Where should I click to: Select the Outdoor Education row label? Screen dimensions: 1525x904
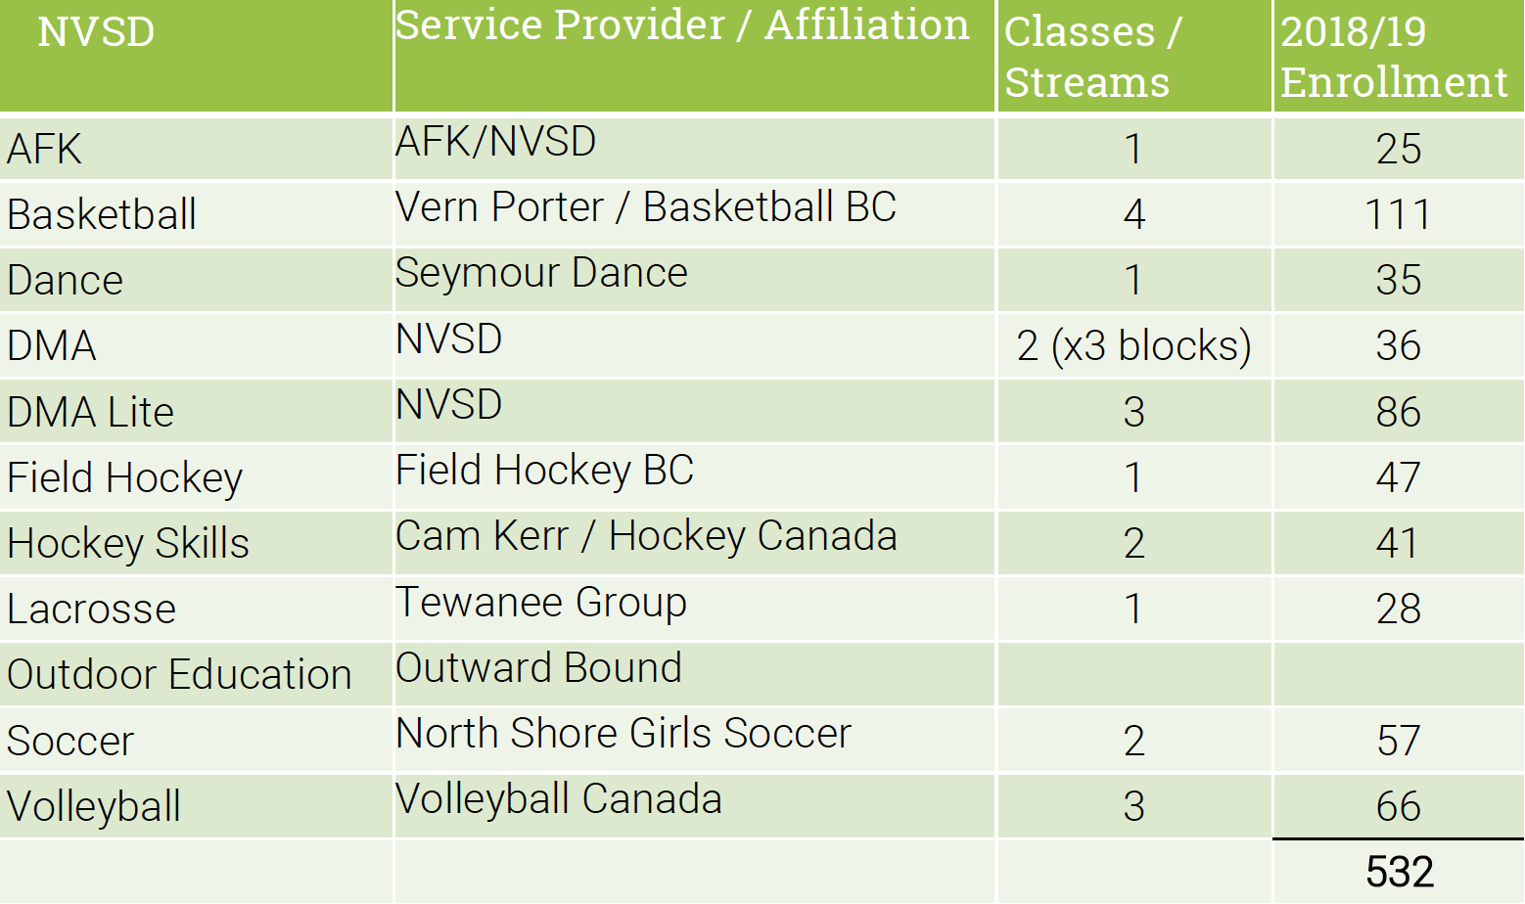click(179, 675)
